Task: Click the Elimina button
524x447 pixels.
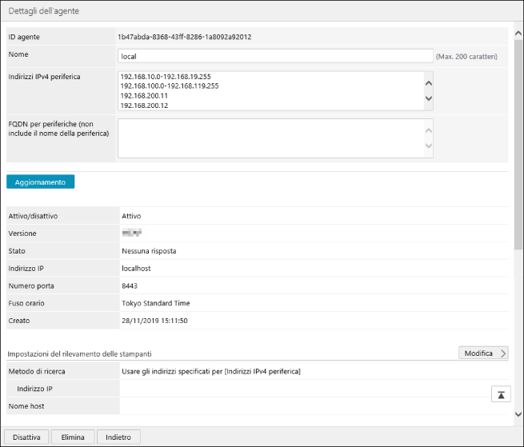Action: tap(72, 437)
